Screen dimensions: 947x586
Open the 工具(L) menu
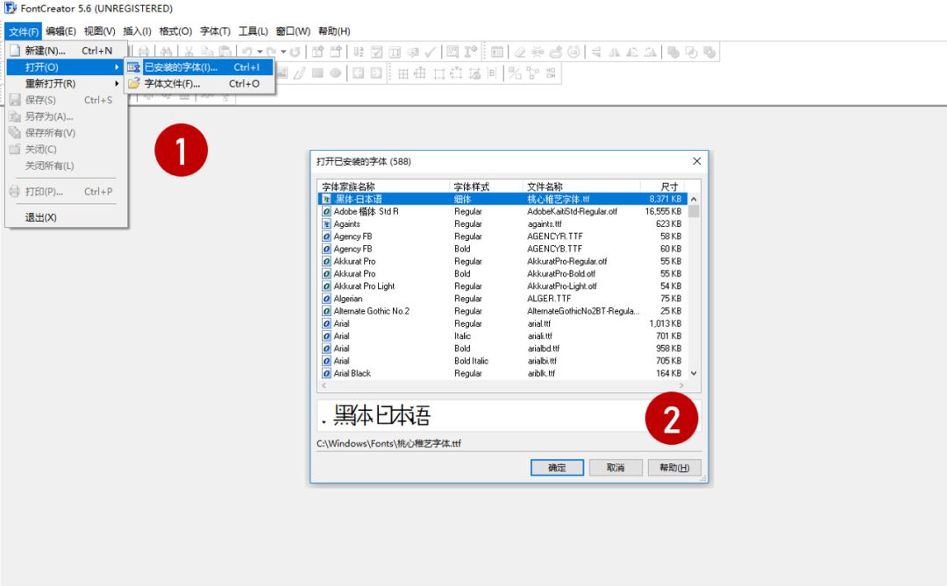pos(253,32)
